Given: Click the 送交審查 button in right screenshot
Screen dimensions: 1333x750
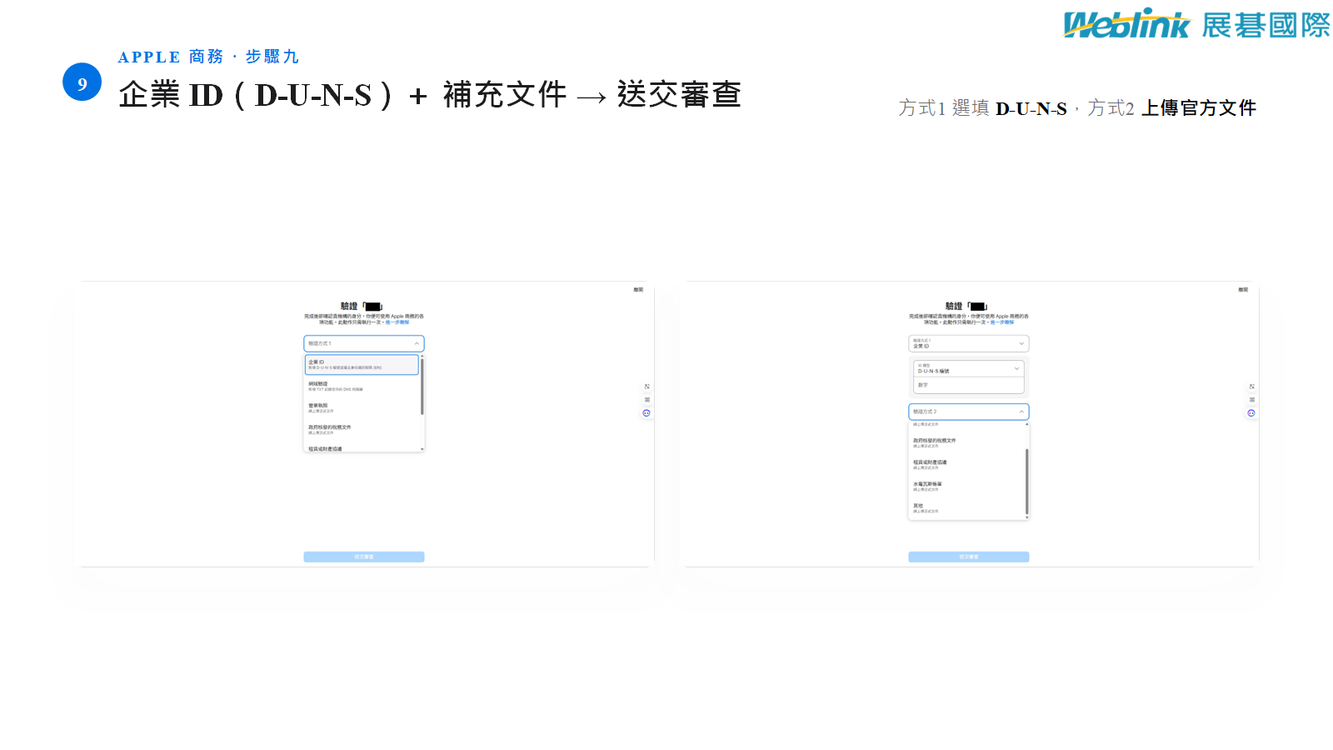Looking at the screenshot, I should [x=969, y=557].
